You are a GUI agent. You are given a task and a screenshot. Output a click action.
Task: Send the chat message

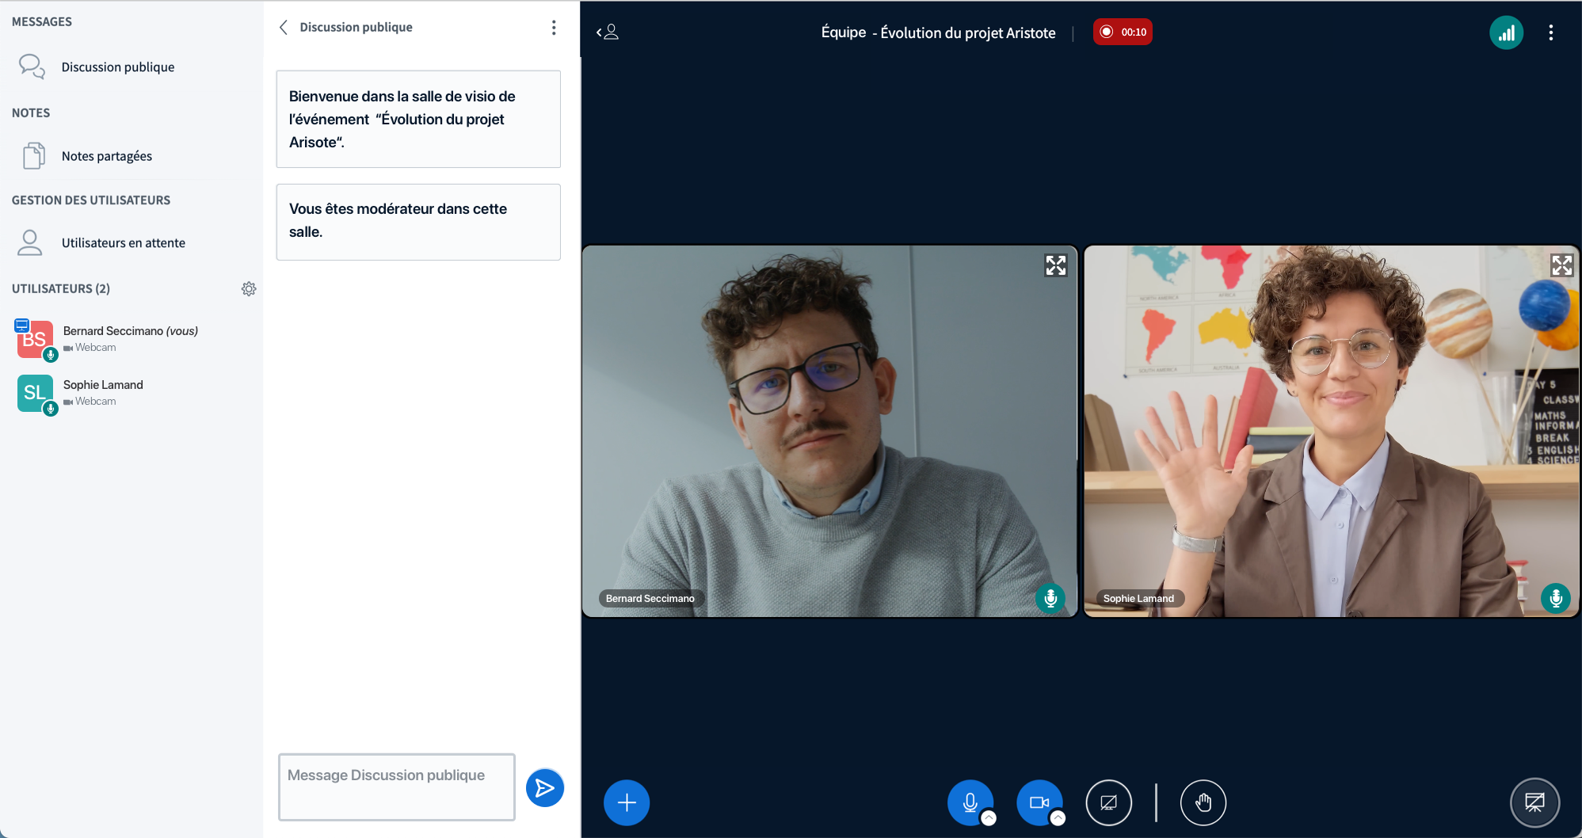point(545,787)
